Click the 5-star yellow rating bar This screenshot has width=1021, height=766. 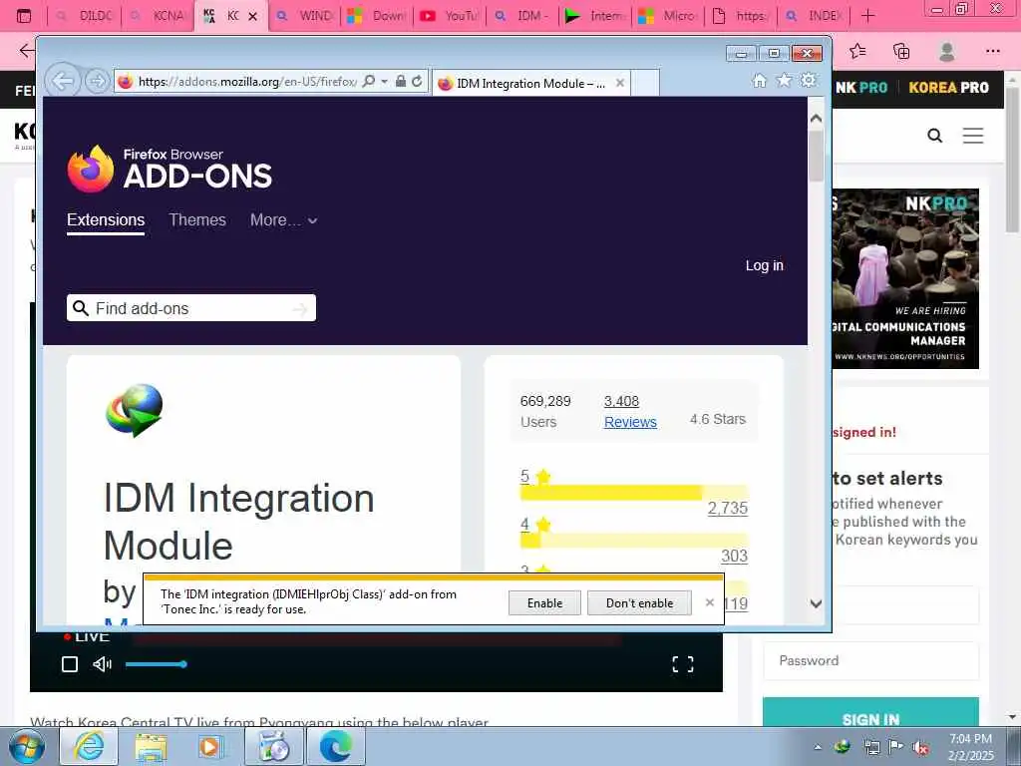click(x=633, y=493)
